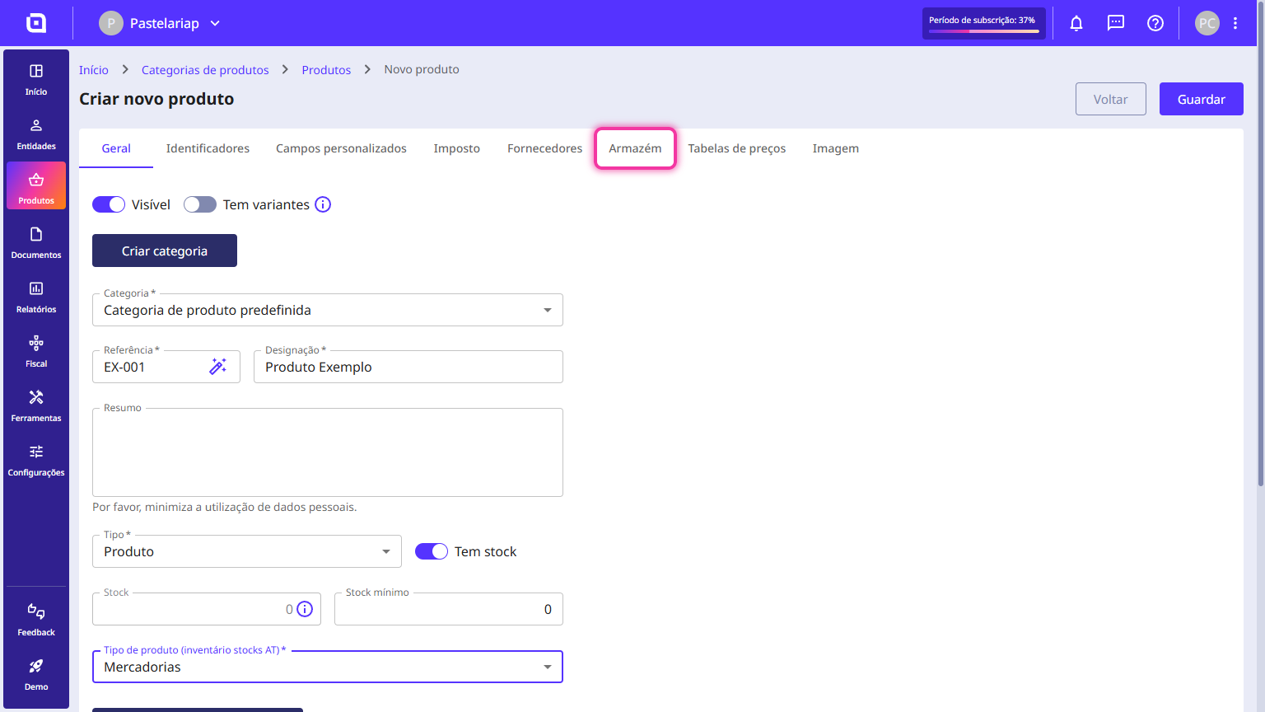Open notifications bell icon

coord(1076,23)
